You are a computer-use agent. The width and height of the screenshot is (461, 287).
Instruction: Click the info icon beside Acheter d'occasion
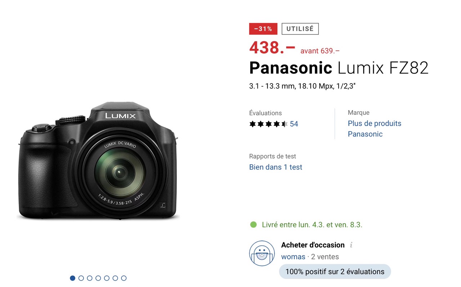pos(351,245)
